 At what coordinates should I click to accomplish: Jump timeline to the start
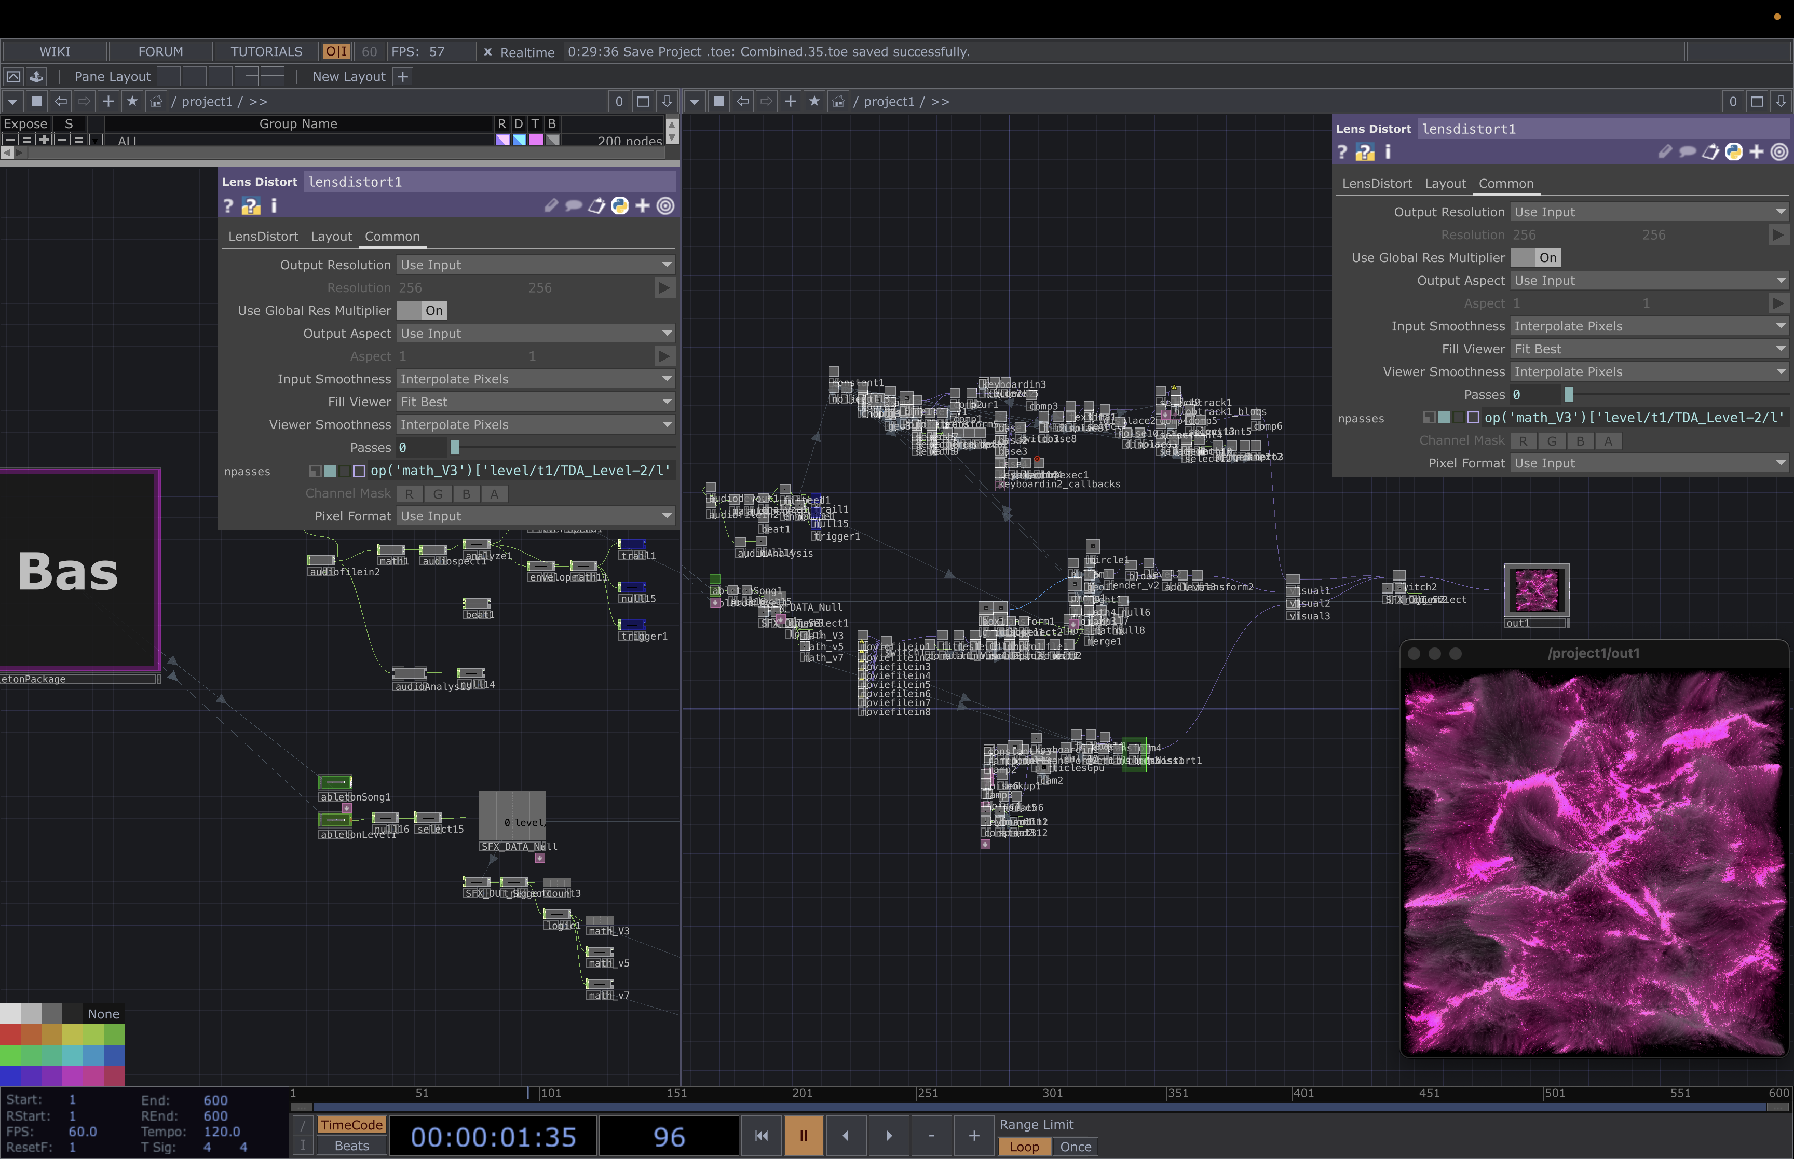click(x=761, y=1136)
